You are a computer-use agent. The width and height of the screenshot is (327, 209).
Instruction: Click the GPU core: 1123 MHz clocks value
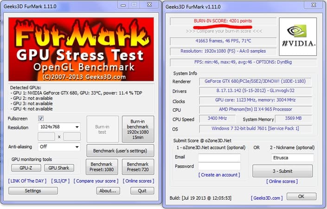(x=255, y=100)
